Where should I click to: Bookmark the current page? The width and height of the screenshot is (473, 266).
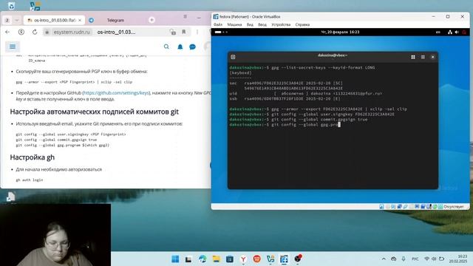(x=184, y=32)
